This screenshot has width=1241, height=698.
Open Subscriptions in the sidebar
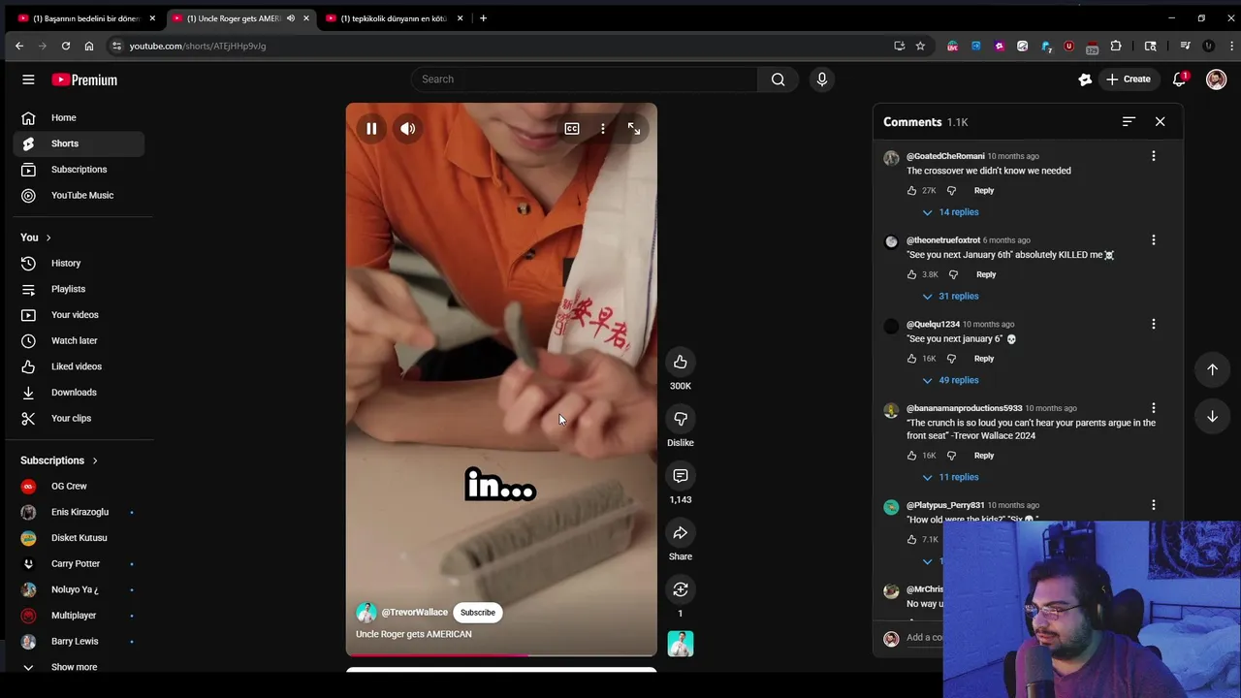coord(78,170)
